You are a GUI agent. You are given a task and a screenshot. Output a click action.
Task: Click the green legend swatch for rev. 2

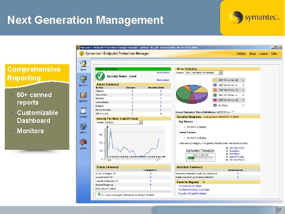215,95
